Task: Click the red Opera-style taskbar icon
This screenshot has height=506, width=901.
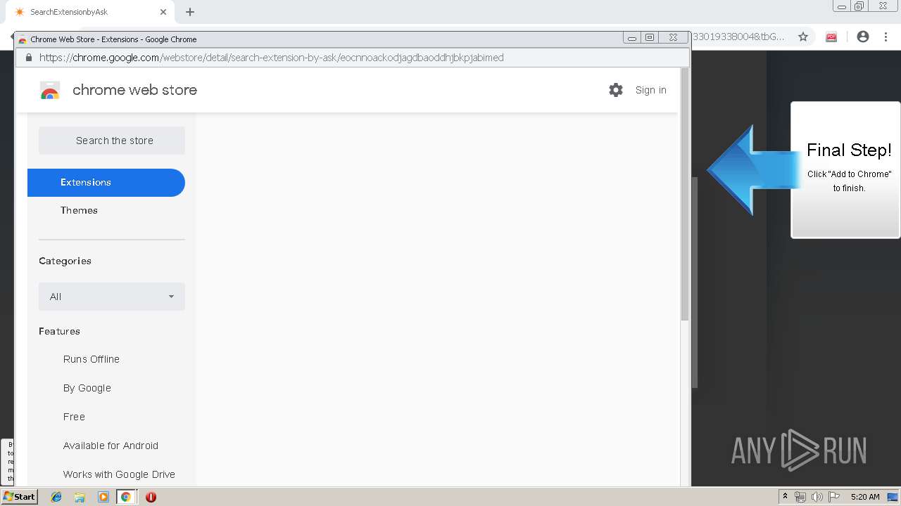Action: [x=151, y=497]
